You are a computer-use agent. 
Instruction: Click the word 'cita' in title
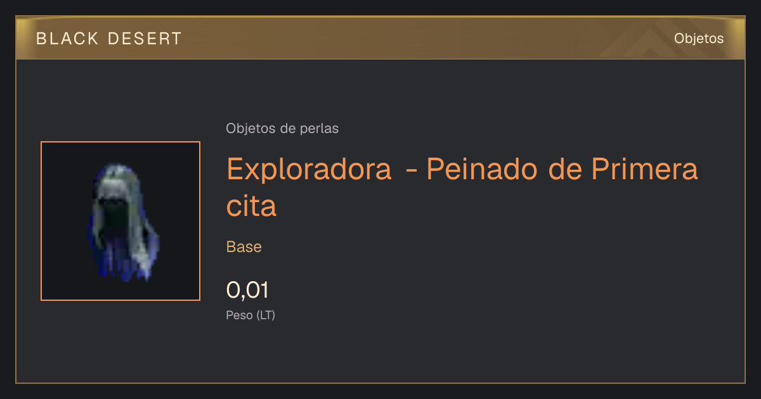coord(251,206)
